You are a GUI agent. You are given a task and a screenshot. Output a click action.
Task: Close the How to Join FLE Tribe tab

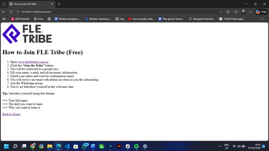[x=52, y=4]
